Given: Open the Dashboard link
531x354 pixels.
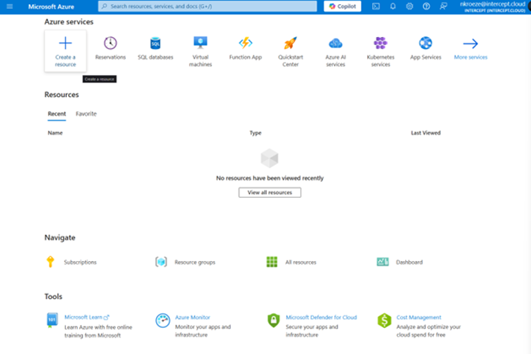Looking at the screenshot, I should (409, 262).
